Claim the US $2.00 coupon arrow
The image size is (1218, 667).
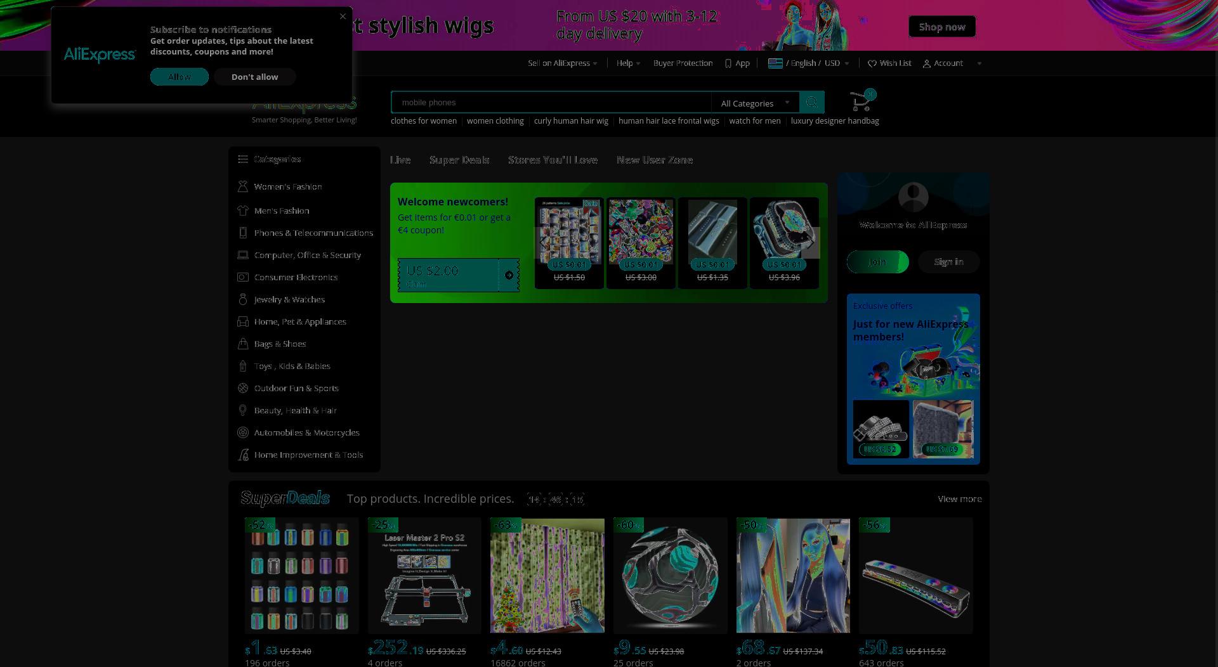(509, 275)
